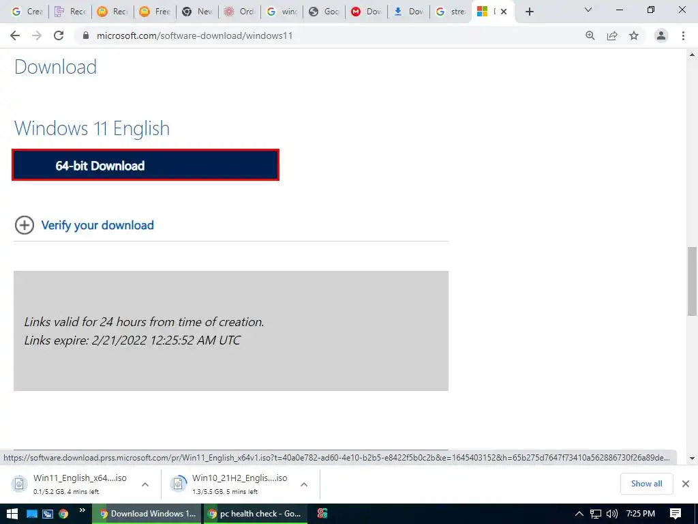
Task: Open the notification action center icon
Action: coord(676,514)
